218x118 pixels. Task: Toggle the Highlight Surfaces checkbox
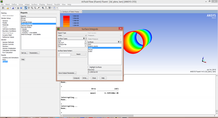coord(89,67)
